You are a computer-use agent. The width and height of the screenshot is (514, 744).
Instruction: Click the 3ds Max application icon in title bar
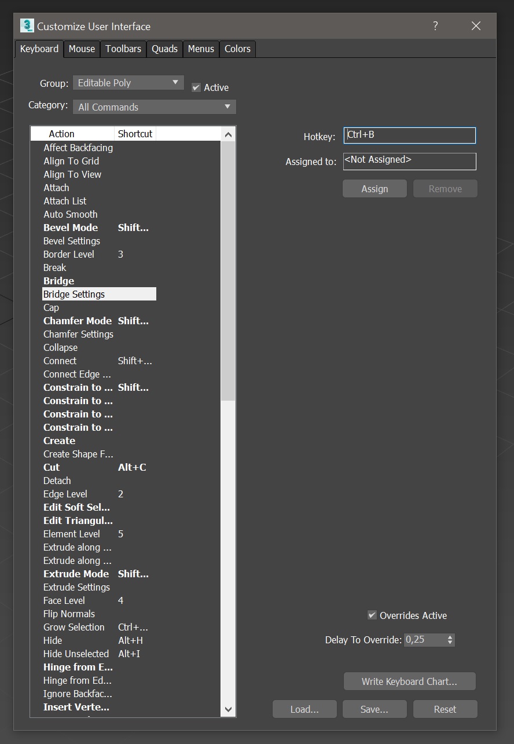coord(27,26)
